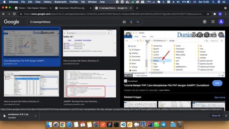Open volume control in menu bar
This screenshot has width=229, height=129.
click(x=178, y=2)
